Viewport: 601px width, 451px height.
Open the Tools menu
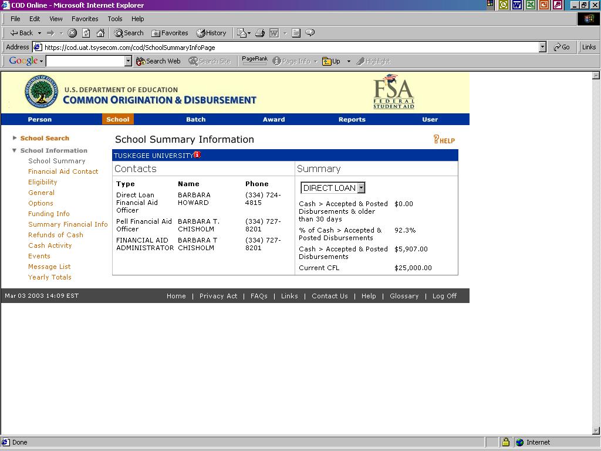pos(114,19)
